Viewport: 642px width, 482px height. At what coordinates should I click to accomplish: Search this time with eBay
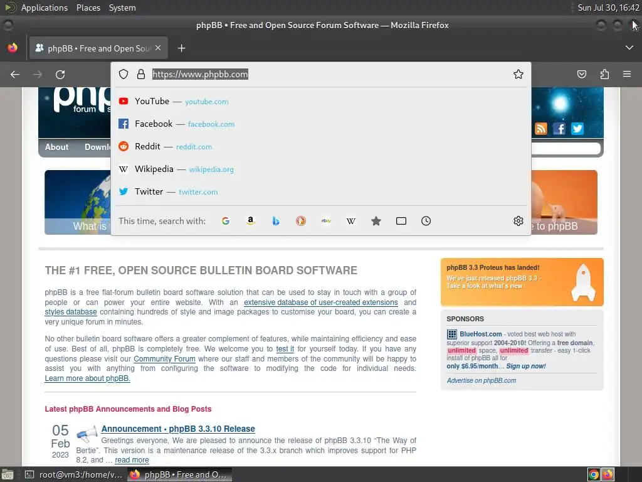[x=326, y=221]
